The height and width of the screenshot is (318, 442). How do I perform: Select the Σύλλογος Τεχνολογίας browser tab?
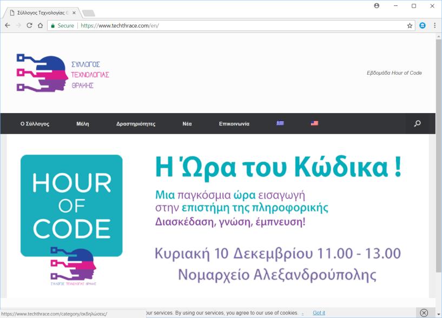point(42,12)
